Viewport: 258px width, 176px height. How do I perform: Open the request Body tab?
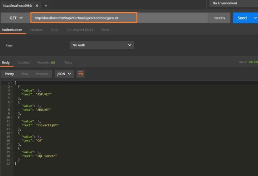(55, 30)
